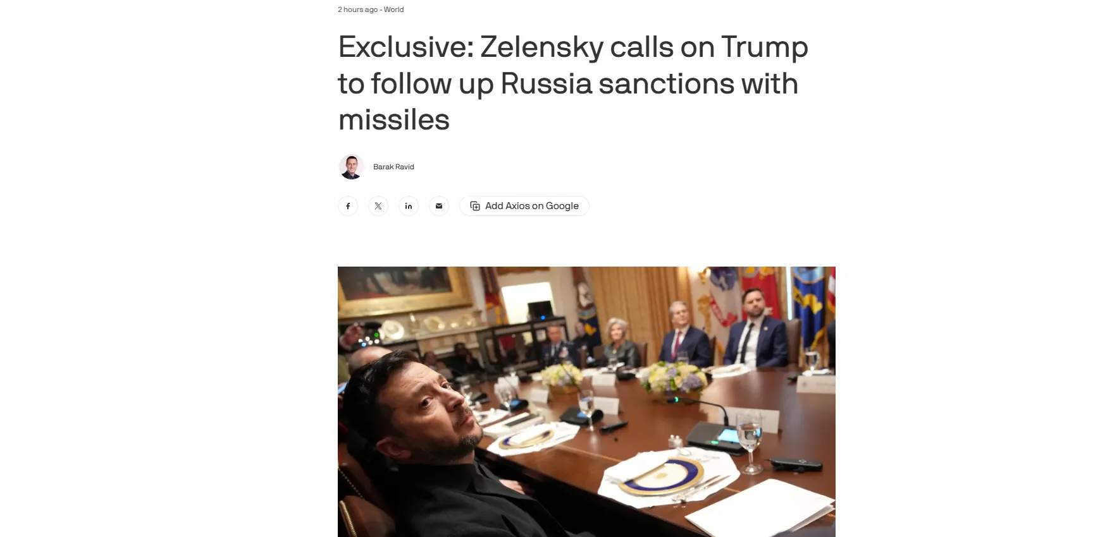
Task: Click the Google News icon in the Add Axios button
Action: tap(475, 206)
